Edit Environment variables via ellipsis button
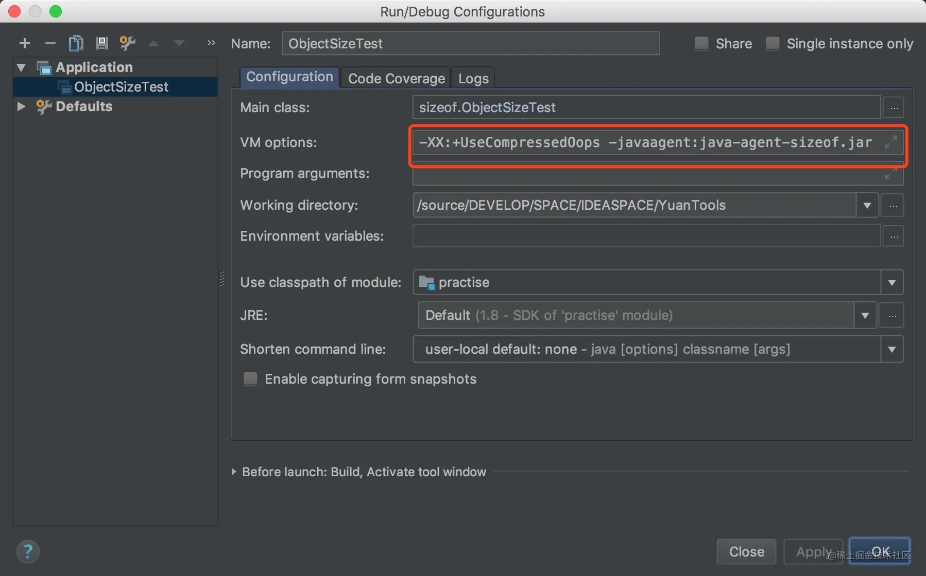This screenshot has width=926, height=576. point(894,237)
